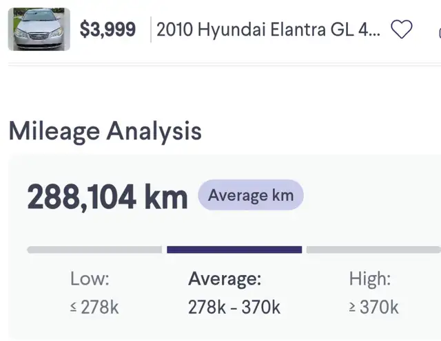This screenshot has width=441, height=341.
Task: Click the truncation ellipsis after GL 4
Action: pyautogui.click(x=374, y=34)
